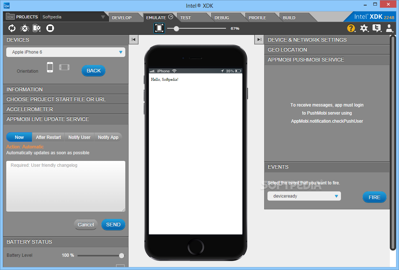Expand the INFORMATION section
The image size is (399, 270).
66,89
